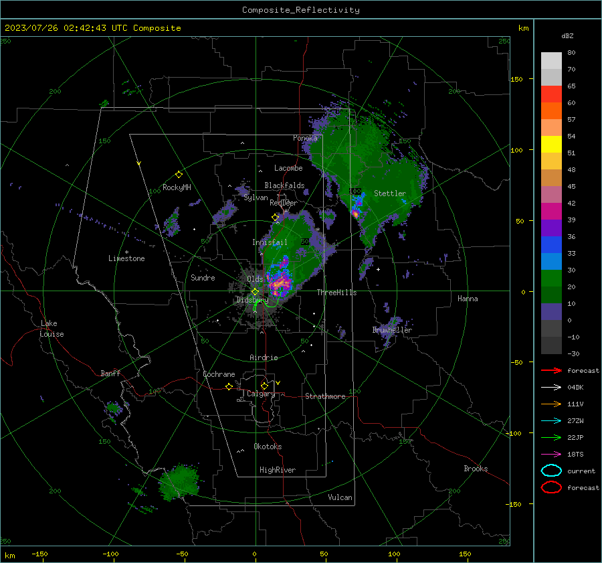This screenshot has height=563, width=602.
Task: Select the cyan 27ZW arrow icon
Action: tap(551, 420)
